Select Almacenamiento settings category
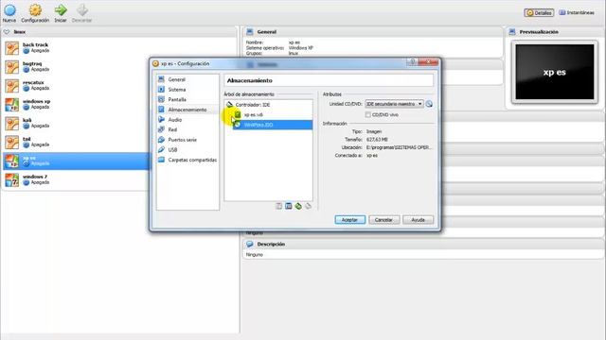Screen dimensions: 606x340 tap(187, 110)
